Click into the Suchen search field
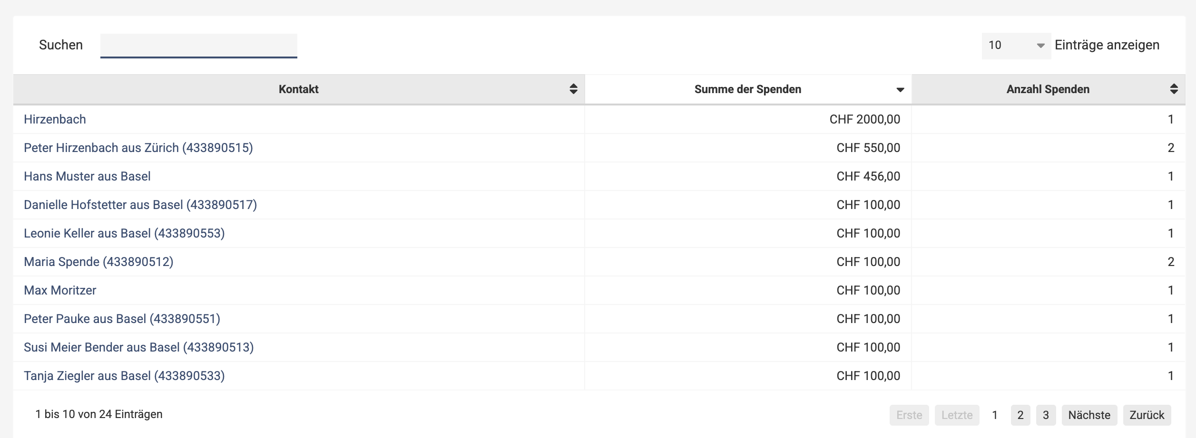The height and width of the screenshot is (438, 1196). tap(198, 46)
